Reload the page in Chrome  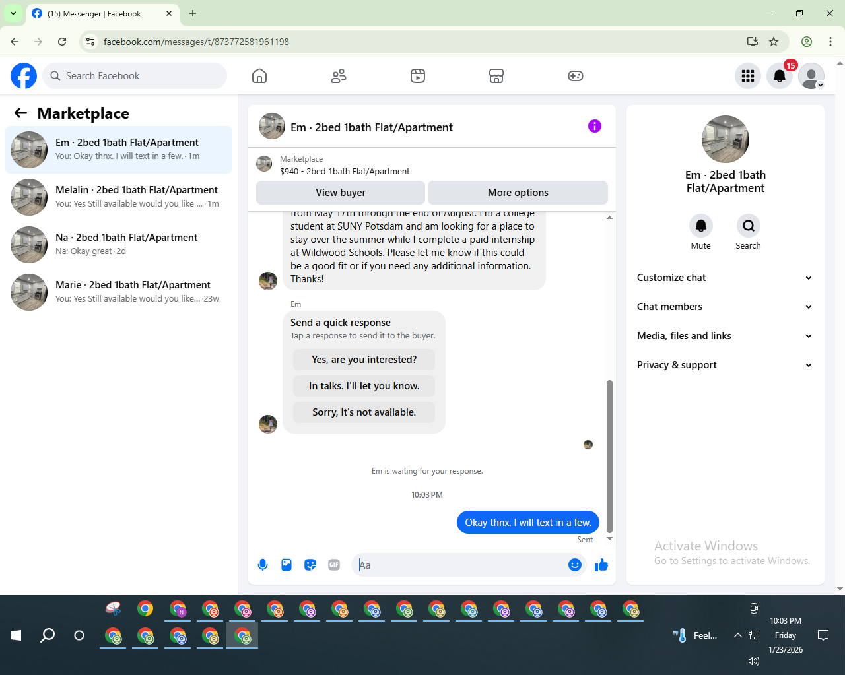coord(62,42)
